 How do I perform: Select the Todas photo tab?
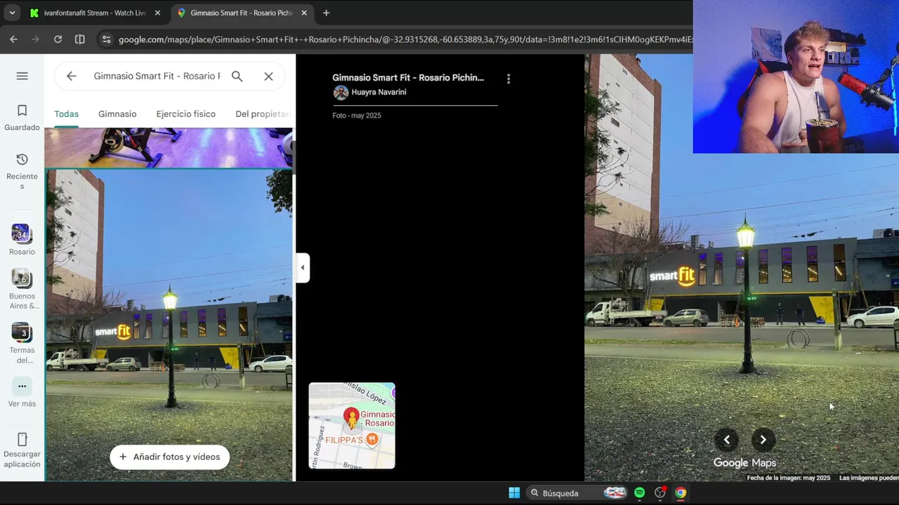click(67, 114)
